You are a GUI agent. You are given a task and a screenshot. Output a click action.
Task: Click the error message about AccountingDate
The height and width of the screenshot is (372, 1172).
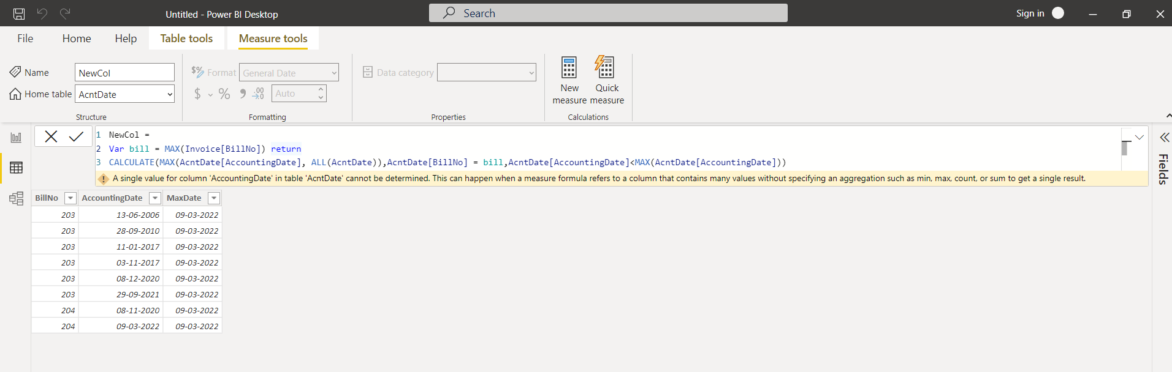tap(599, 179)
